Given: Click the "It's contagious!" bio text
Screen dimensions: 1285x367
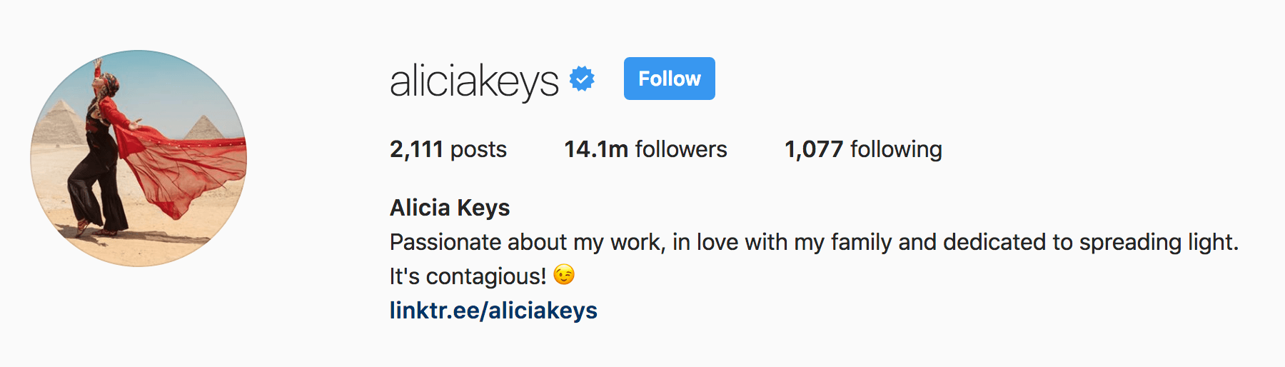Looking at the screenshot, I should pos(468,276).
